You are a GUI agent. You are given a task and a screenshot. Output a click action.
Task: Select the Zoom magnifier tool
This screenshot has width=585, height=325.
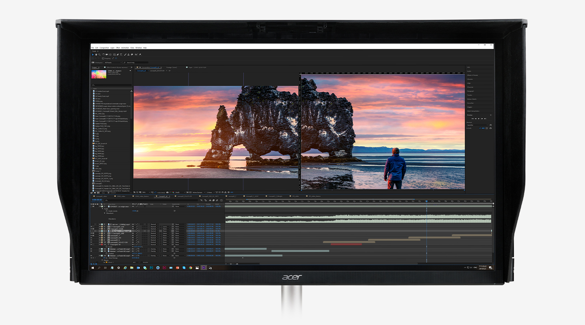pyautogui.click(x=99, y=54)
